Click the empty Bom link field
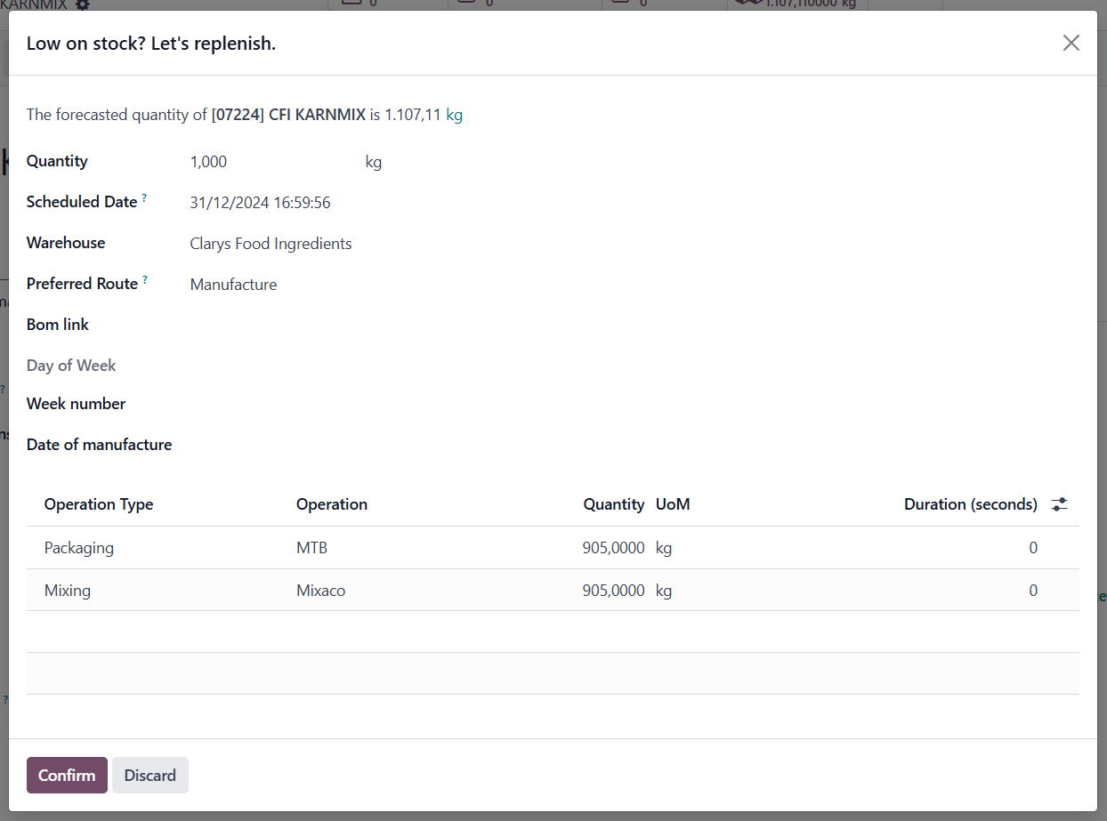The width and height of the screenshot is (1107, 821). click(x=356, y=326)
